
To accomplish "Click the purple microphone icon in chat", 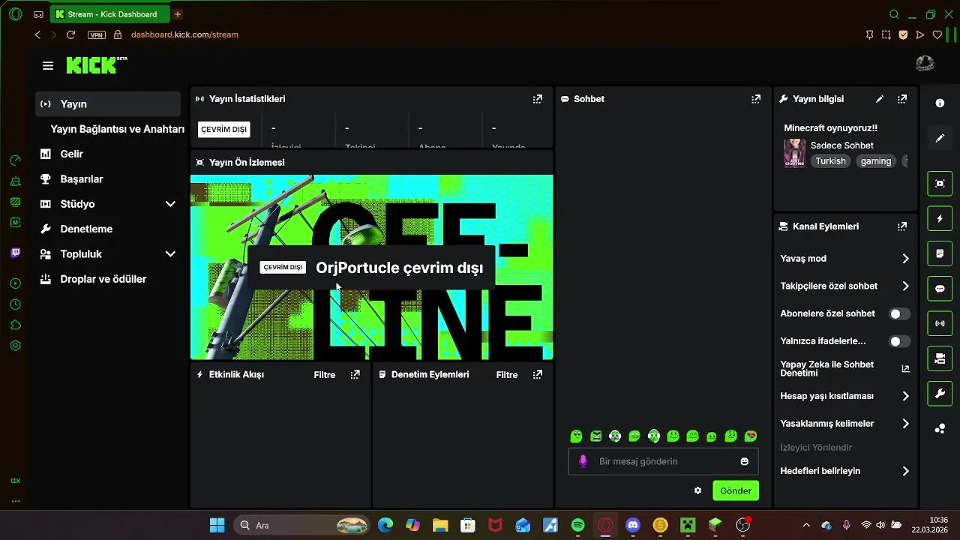I will click(583, 461).
